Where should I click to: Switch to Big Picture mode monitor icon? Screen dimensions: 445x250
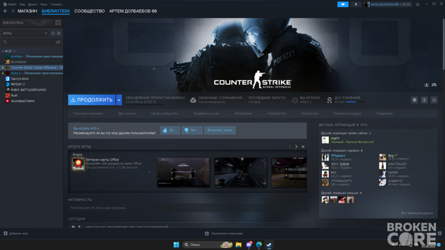[x=418, y=4]
